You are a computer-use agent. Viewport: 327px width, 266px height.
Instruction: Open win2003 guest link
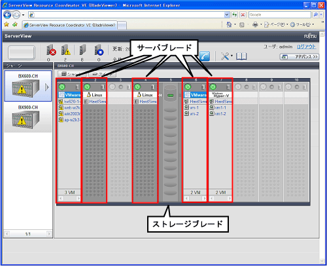[x=72, y=114]
